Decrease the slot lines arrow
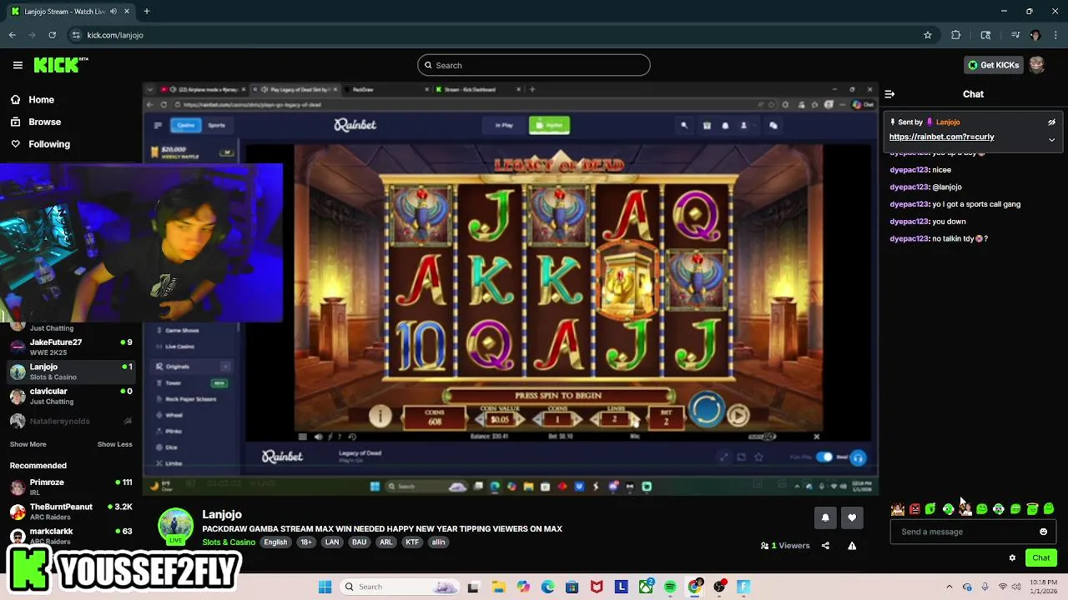The image size is (1068, 600). [x=594, y=419]
